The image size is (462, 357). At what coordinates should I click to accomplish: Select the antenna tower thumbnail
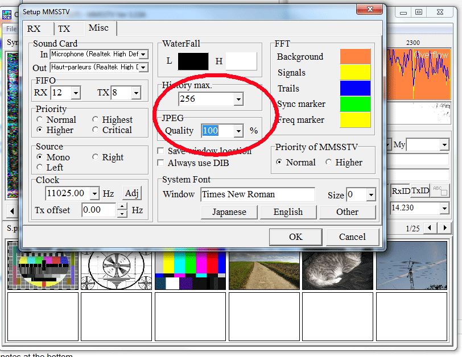(x=411, y=265)
